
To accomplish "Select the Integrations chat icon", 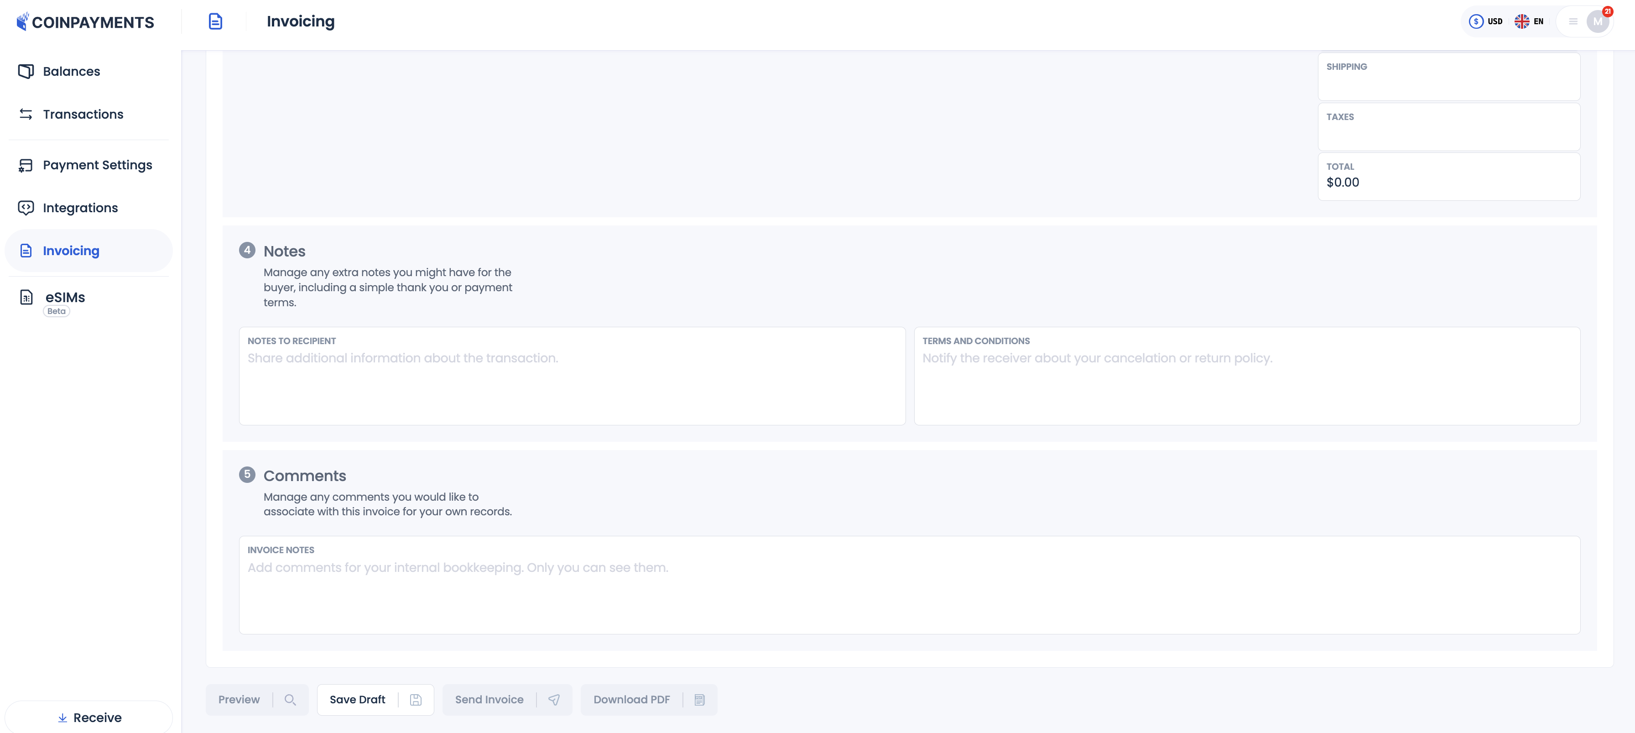I will click(x=26, y=207).
